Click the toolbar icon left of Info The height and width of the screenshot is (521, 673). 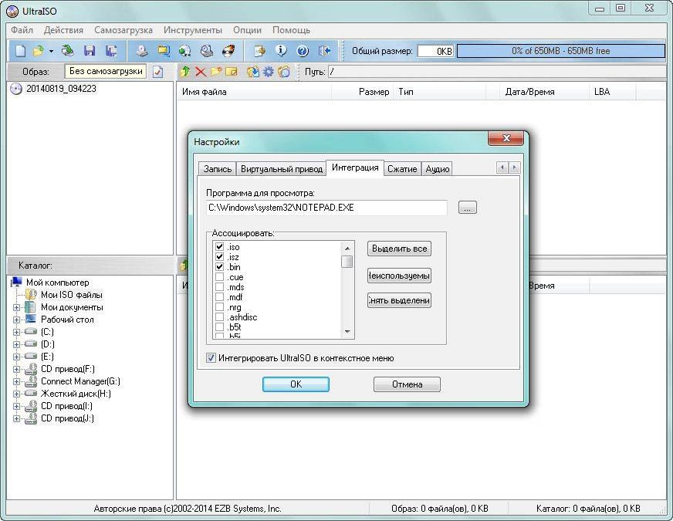[x=259, y=51]
